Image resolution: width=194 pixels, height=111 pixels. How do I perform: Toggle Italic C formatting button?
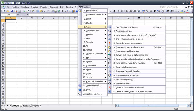tap(118, 11)
